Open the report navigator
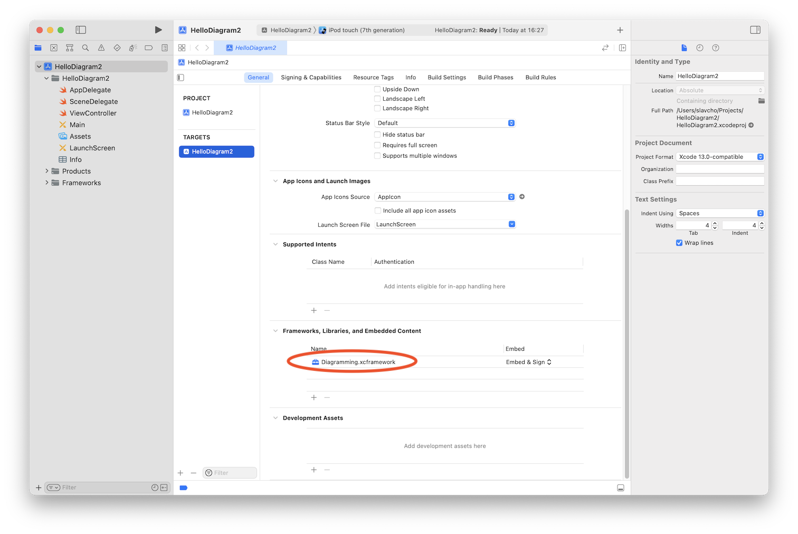The height and width of the screenshot is (534, 798). [165, 47]
